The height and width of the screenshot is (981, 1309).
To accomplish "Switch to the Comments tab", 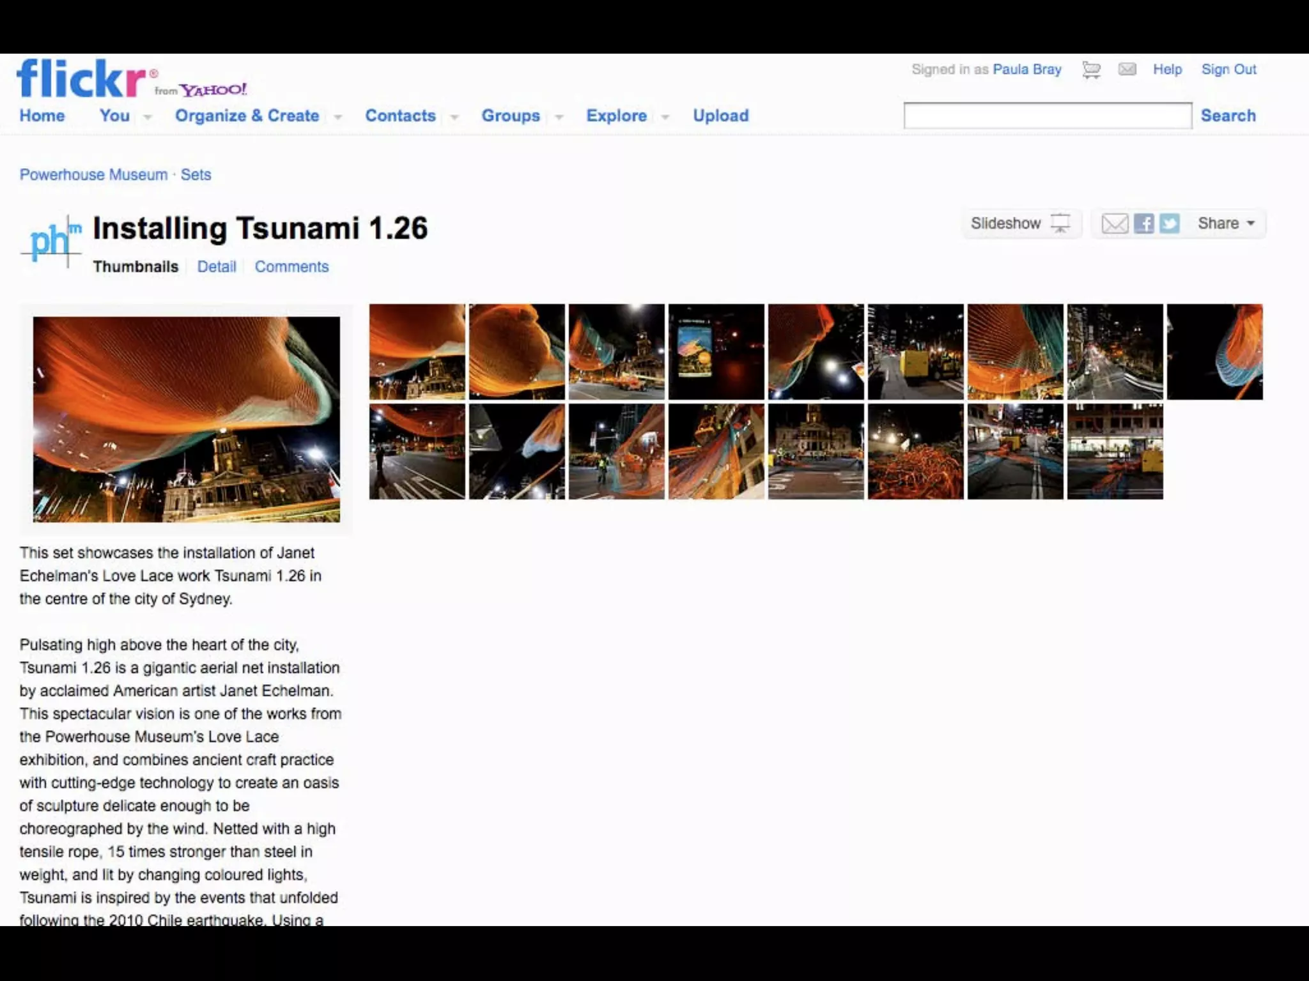I will click(291, 266).
